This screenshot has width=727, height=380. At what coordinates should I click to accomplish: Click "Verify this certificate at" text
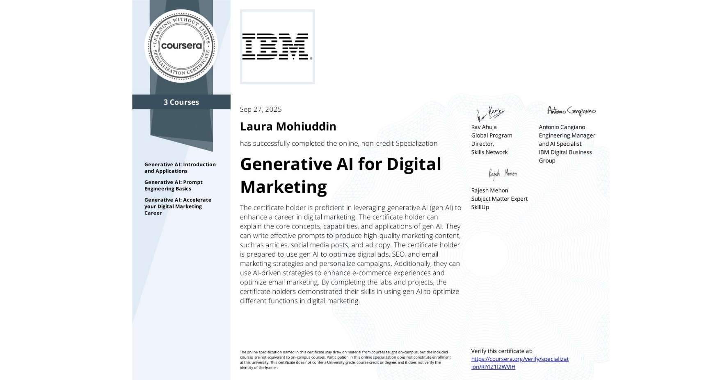coord(501,351)
